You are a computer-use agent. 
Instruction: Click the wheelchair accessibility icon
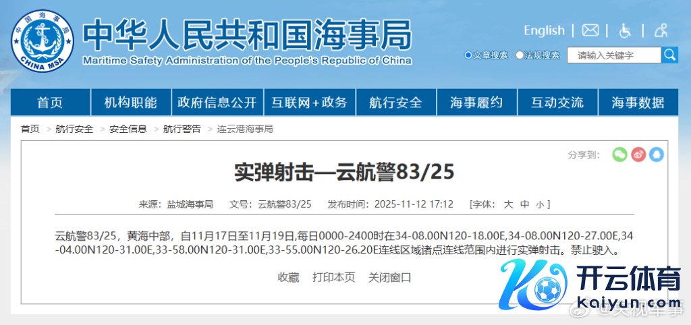625,30
